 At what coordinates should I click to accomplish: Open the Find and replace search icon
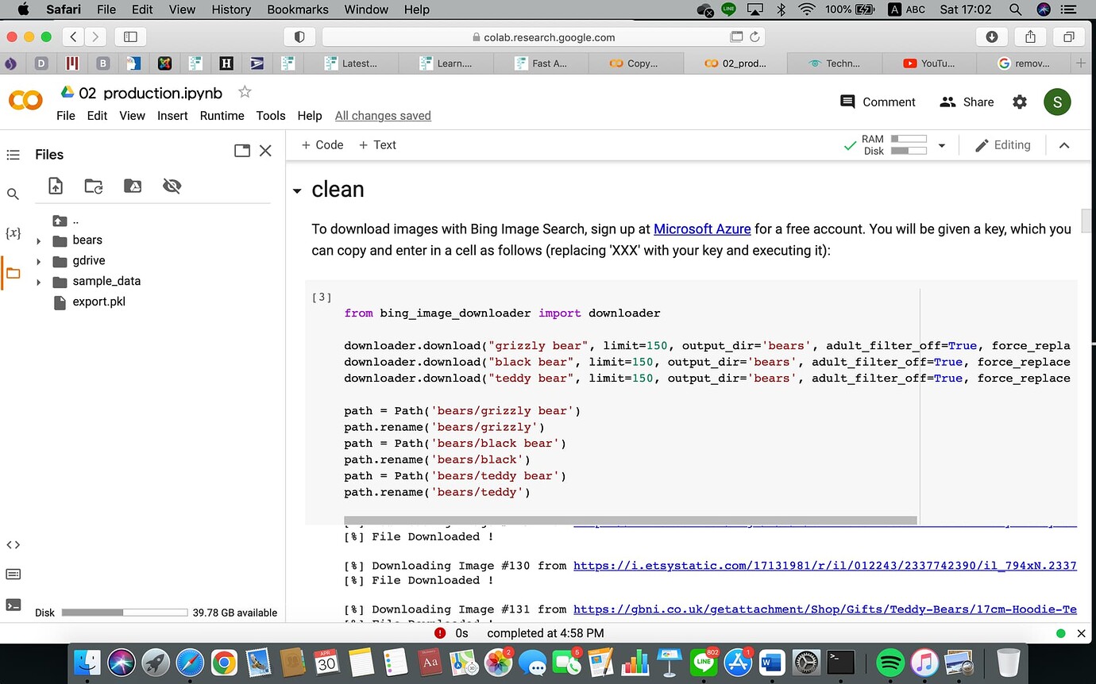pos(13,194)
